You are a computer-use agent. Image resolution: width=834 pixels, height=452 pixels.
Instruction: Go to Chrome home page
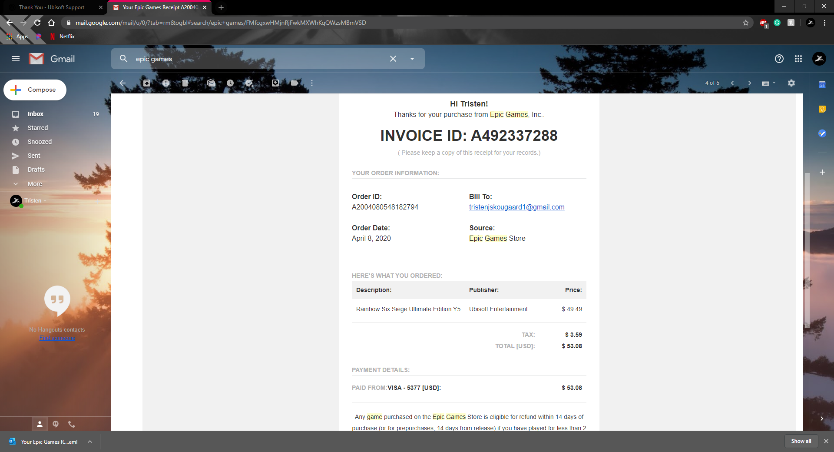(x=51, y=23)
